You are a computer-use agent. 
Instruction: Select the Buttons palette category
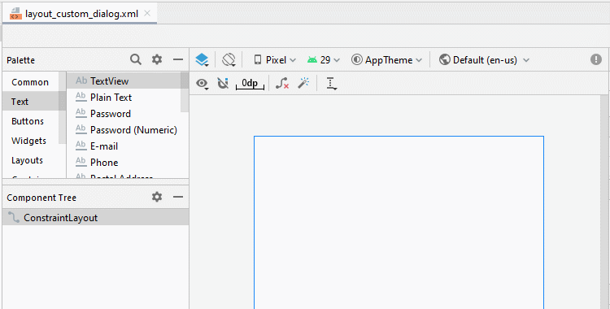point(28,121)
